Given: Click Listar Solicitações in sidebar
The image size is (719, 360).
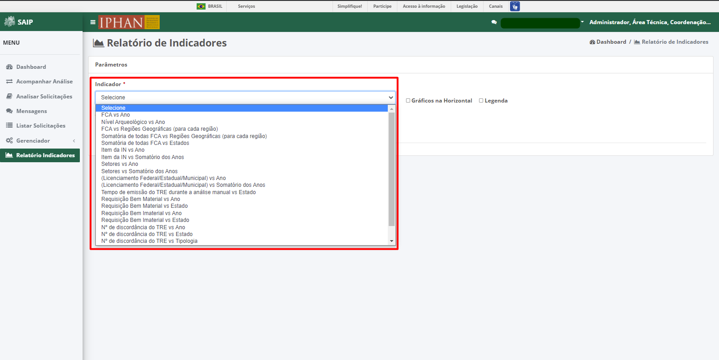Looking at the screenshot, I should pyautogui.click(x=41, y=126).
